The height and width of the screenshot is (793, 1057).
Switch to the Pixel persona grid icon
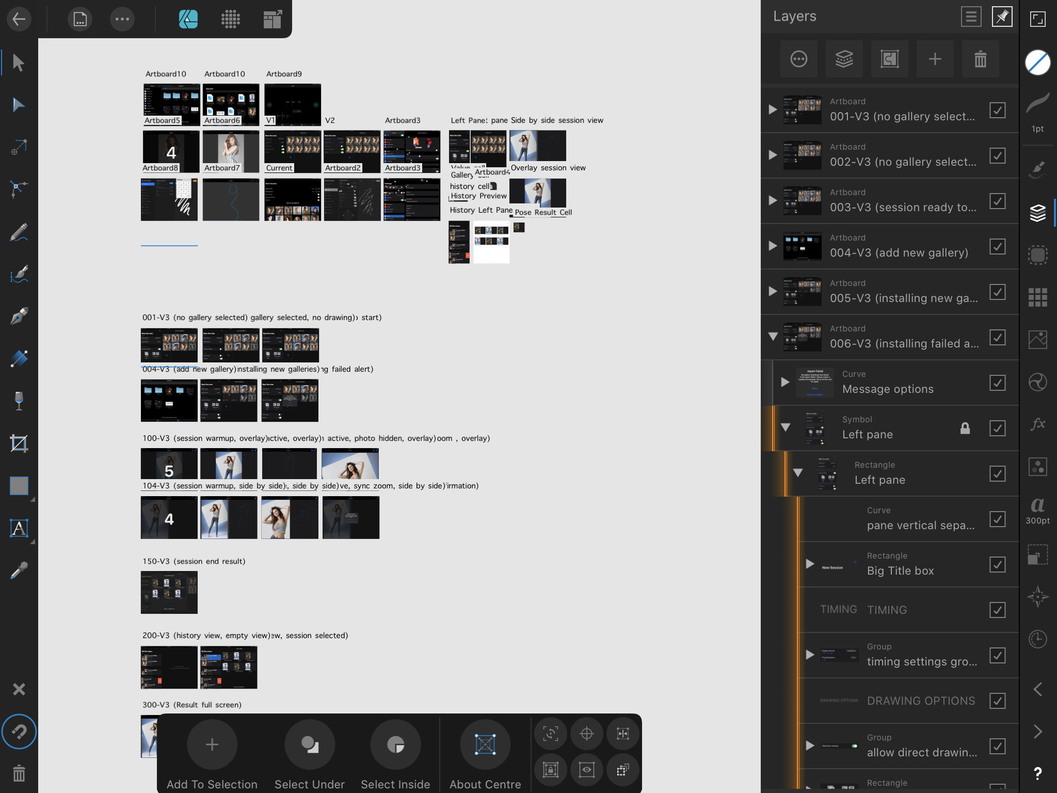[x=230, y=19]
